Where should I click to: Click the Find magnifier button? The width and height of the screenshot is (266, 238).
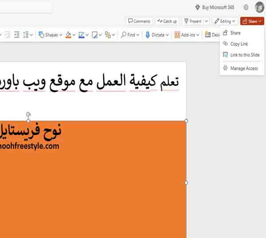point(128,35)
